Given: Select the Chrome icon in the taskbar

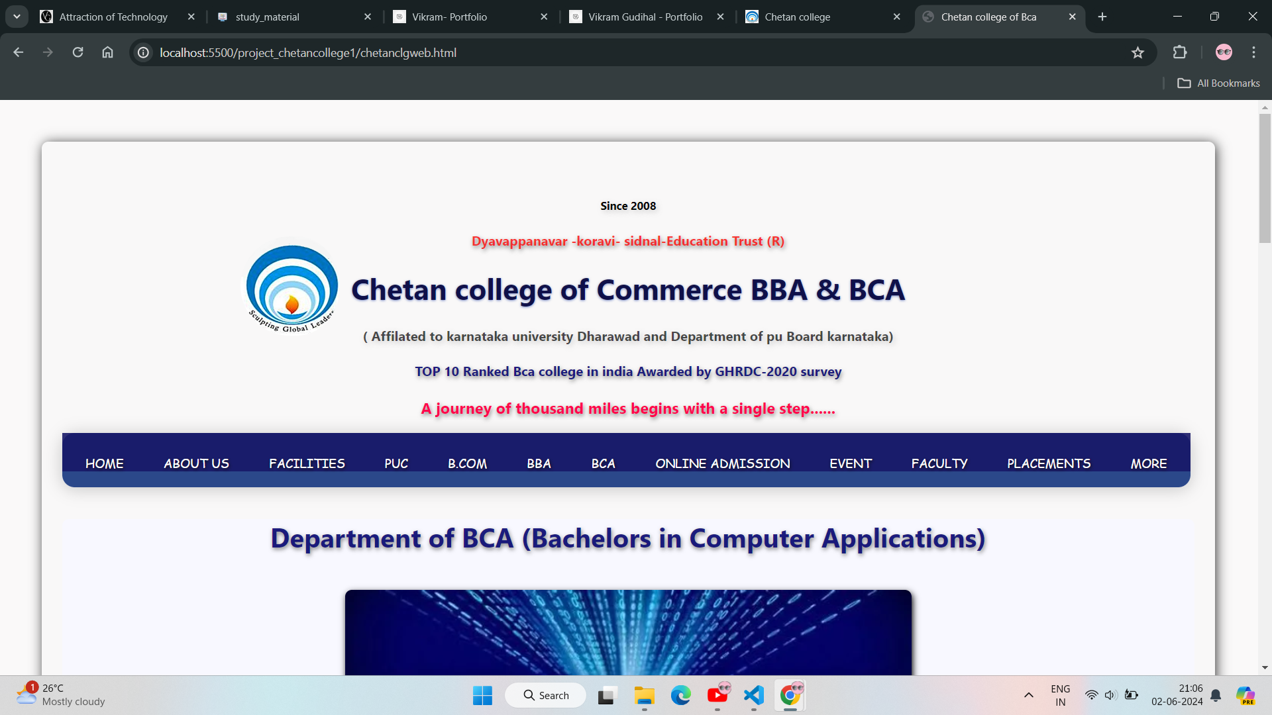Looking at the screenshot, I should pyautogui.click(x=790, y=695).
